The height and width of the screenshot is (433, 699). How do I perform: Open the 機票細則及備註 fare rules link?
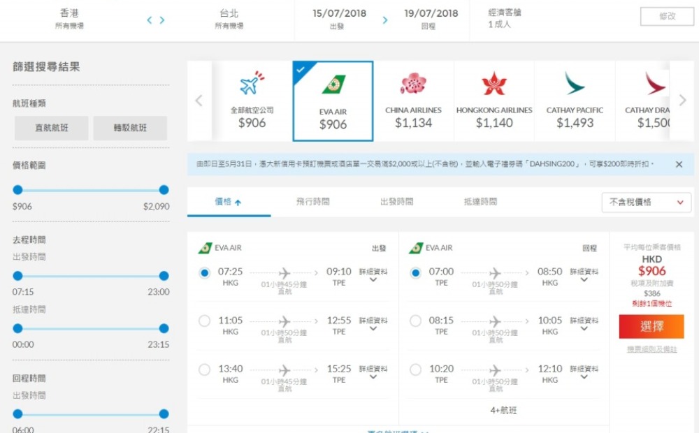pos(651,349)
